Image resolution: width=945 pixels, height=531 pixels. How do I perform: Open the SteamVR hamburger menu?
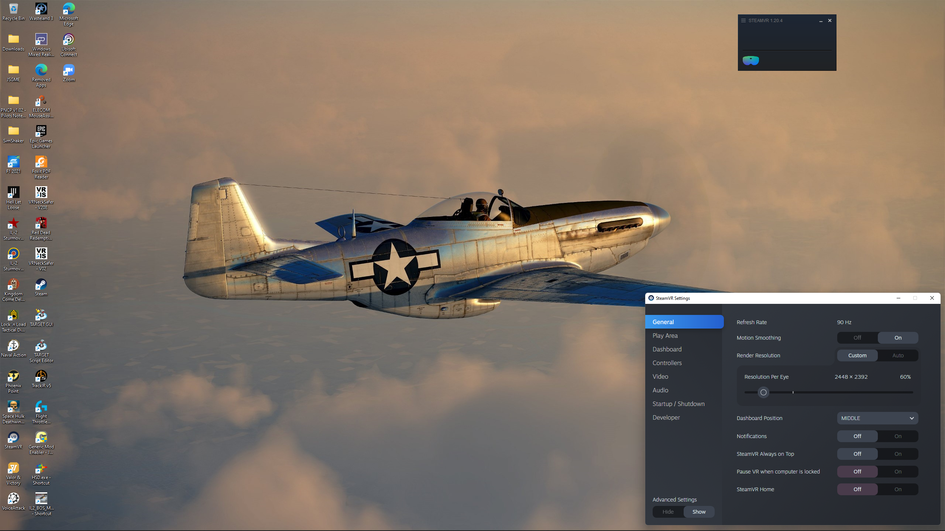click(x=743, y=21)
